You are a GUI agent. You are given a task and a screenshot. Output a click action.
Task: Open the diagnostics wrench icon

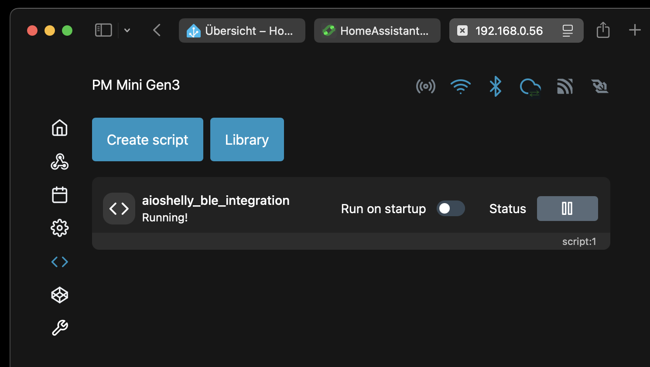coord(60,328)
